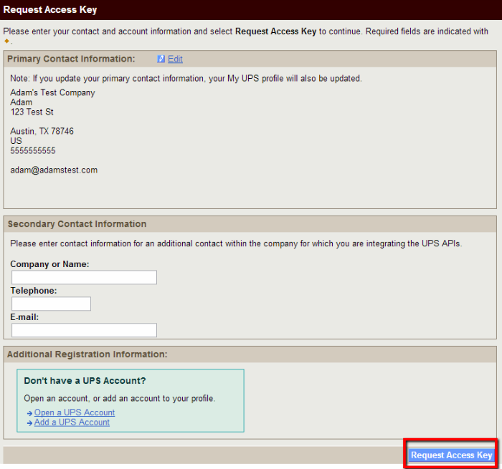Click the 123 Test St address line

coord(32,112)
